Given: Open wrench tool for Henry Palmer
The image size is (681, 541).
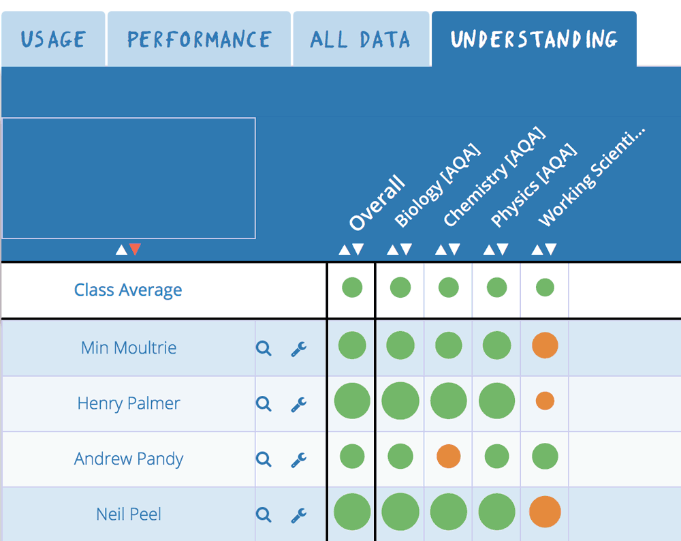Looking at the screenshot, I should pos(299,405).
